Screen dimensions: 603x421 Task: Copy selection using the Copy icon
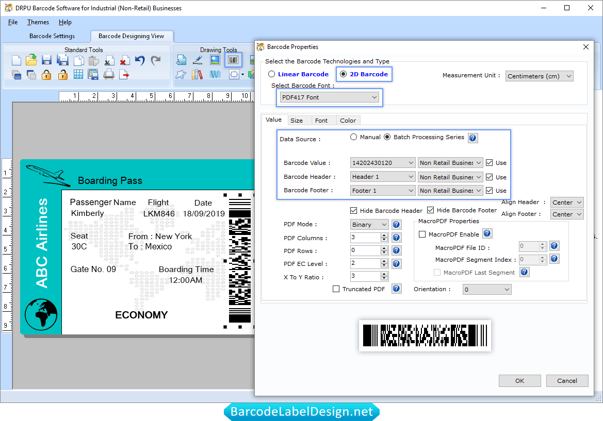click(78, 61)
